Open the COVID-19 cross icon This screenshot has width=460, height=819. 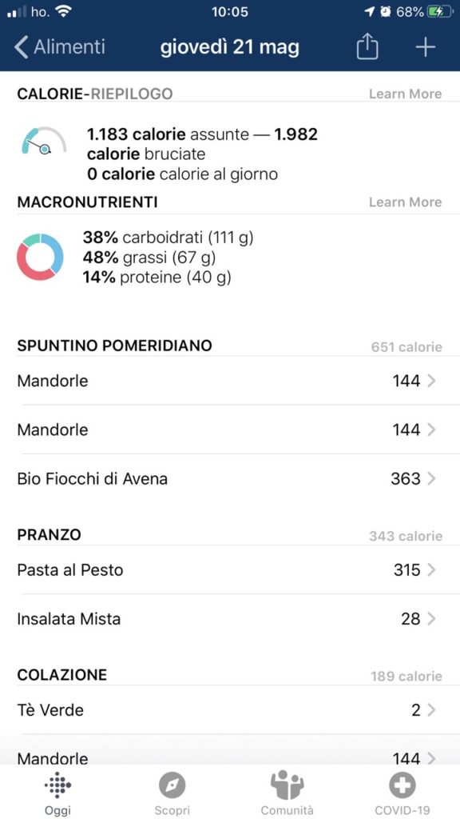coord(402,785)
